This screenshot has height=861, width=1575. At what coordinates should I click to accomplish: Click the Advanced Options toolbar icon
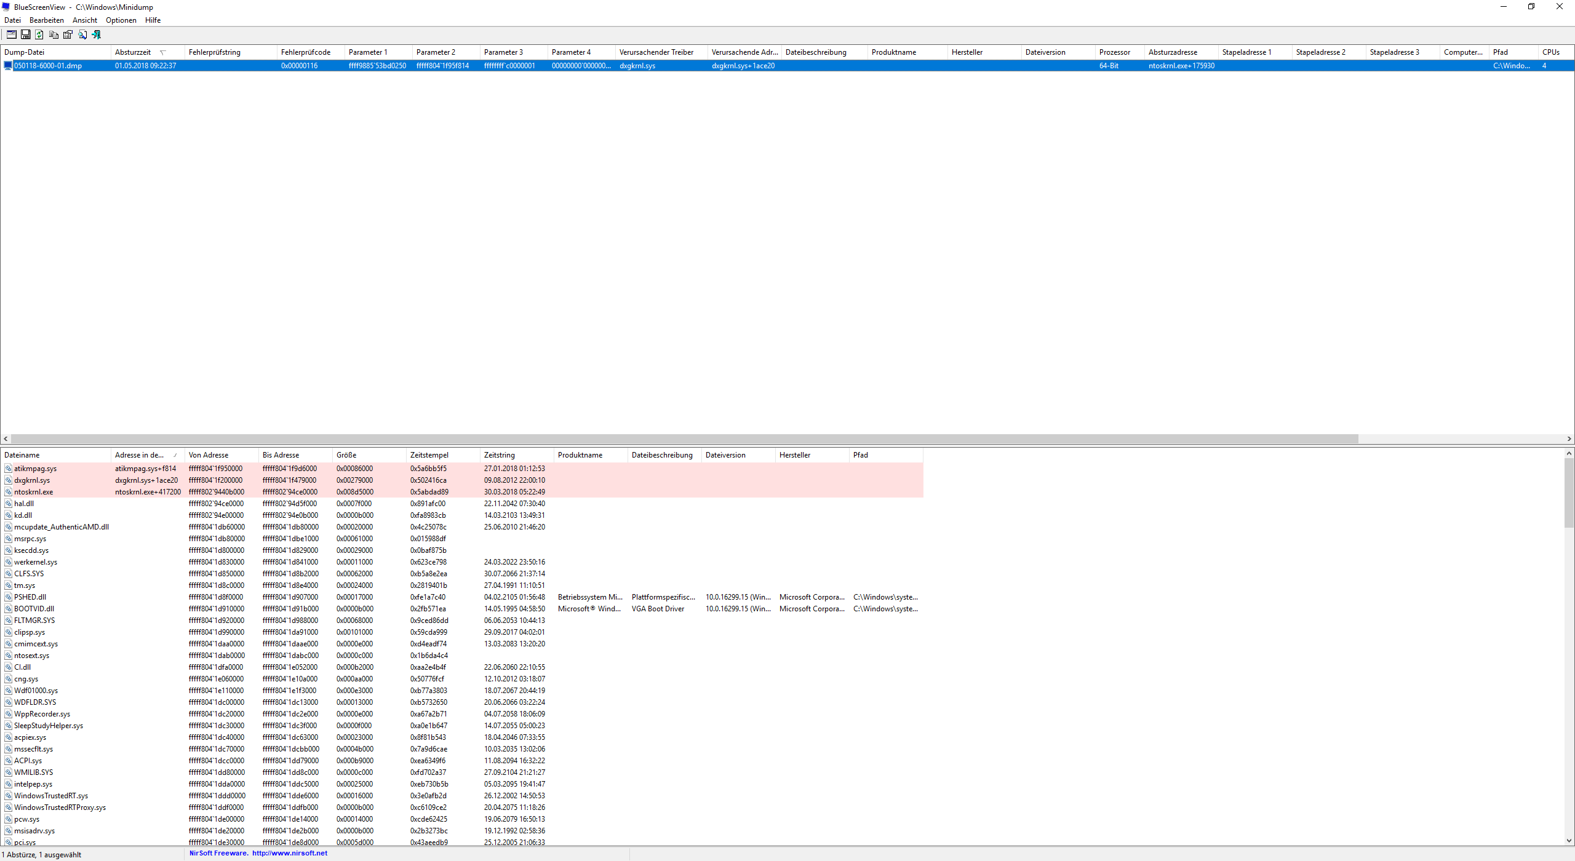(11, 34)
